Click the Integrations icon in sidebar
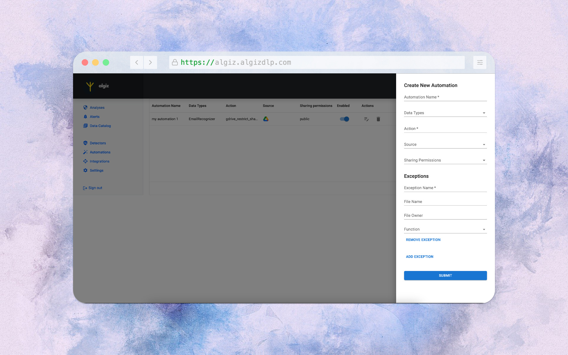The height and width of the screenshot is (355, 568). (x=85, y=161)
